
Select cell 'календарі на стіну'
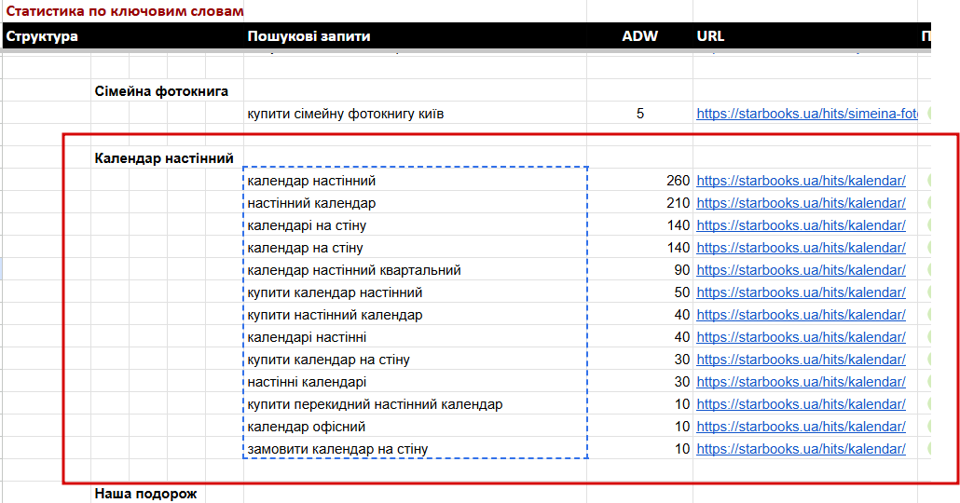pyautogui.click(x=306, y=225)
